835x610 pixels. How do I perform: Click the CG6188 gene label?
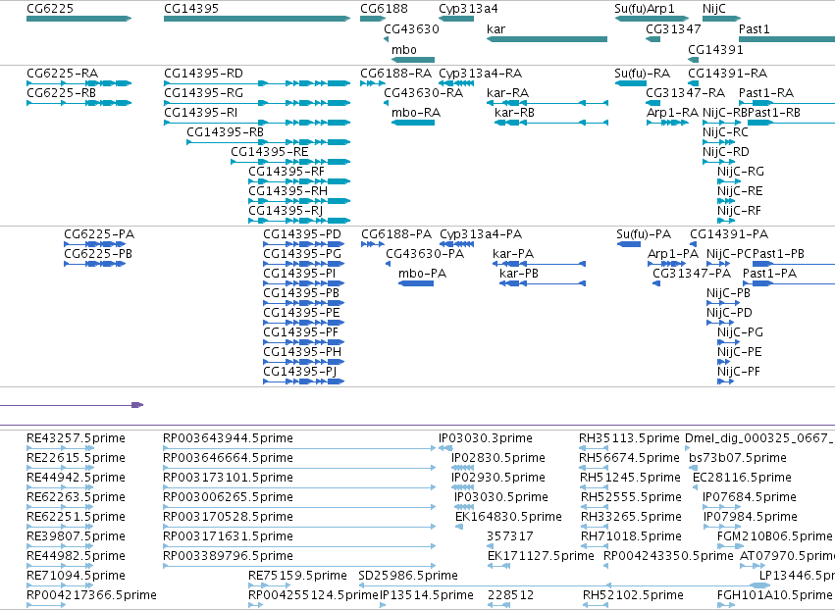tap(384, 9)
